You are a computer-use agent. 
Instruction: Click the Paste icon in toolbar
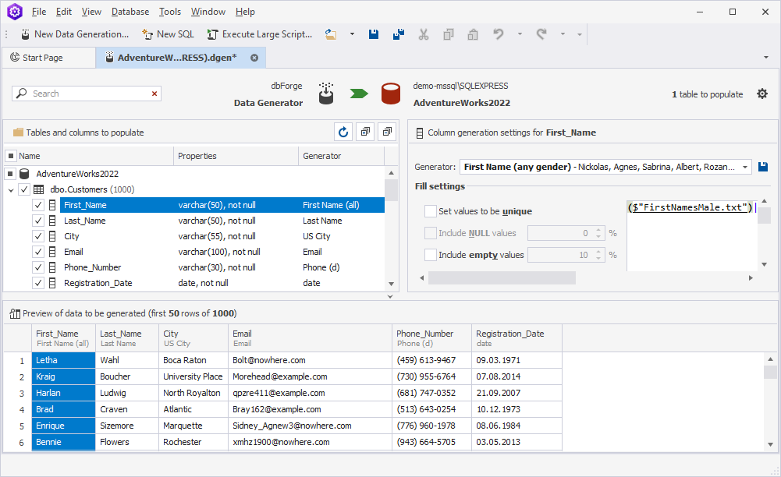[473, 34]
